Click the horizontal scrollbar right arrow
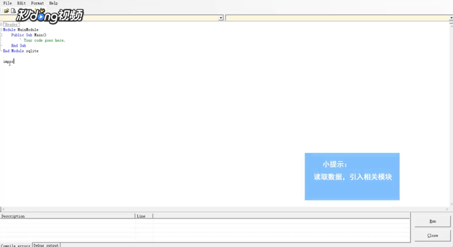The height and width of the screenshot is (247, 453). [447, 209]
